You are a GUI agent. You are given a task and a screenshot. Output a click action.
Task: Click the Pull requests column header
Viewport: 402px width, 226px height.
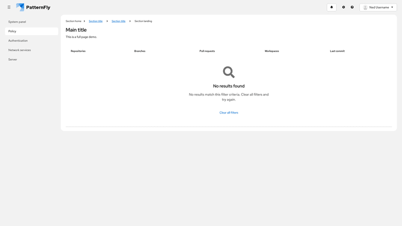coord(207,51)
